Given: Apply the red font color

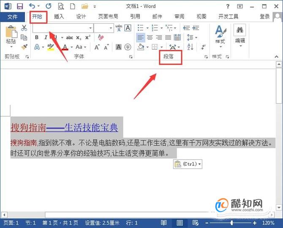Looking at the screenshot, I should (65, 47).
